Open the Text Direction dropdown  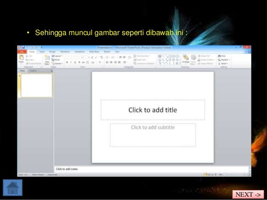click(x=142, y=56)
